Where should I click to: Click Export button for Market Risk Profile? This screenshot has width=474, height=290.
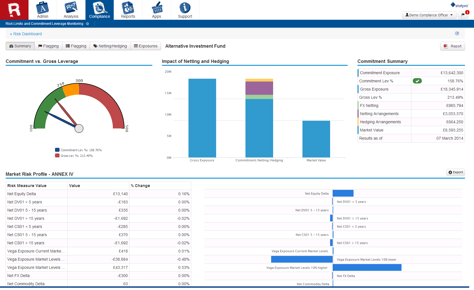pos(456,172)
